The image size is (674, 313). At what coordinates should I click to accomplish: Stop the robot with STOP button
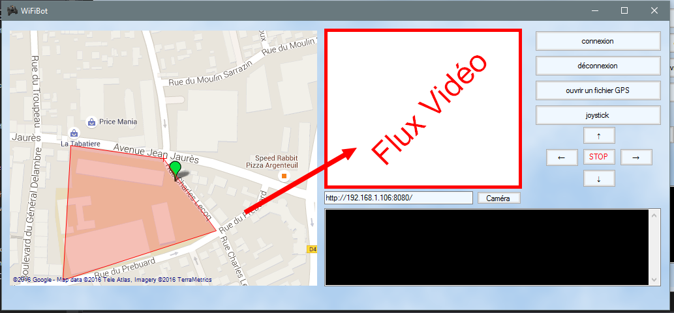(x=599, y=157)
